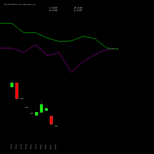Image resolution: width=154 pixels, height=154 pixels.
Task: Click the chart title text at top left
Action: point(20,5)
